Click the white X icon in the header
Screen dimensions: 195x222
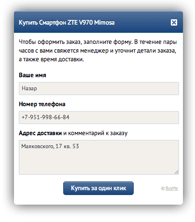[174, 22]
